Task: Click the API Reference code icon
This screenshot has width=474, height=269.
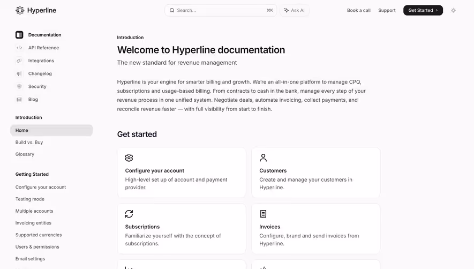Action: click(19, 48)
